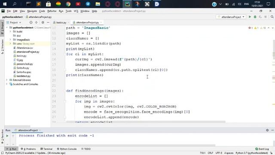Open Run panel settings gear
275x155 pixels.
(267, 130)
